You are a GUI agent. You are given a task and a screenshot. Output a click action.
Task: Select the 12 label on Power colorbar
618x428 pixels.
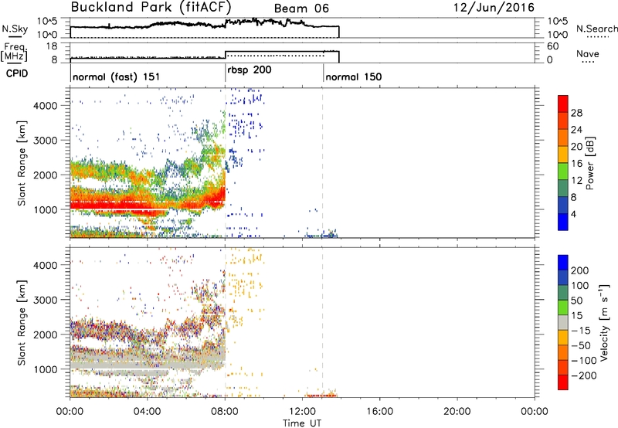576,180
